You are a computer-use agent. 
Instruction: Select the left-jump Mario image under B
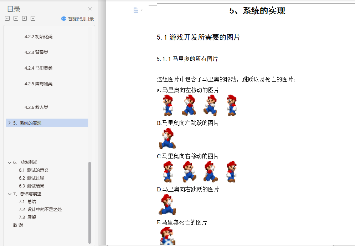tap(168, 139)
